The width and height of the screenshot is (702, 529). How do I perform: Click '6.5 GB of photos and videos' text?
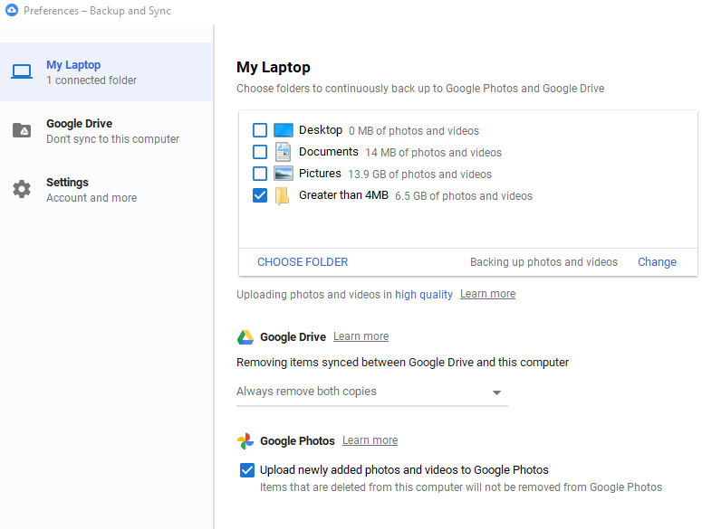464,196
